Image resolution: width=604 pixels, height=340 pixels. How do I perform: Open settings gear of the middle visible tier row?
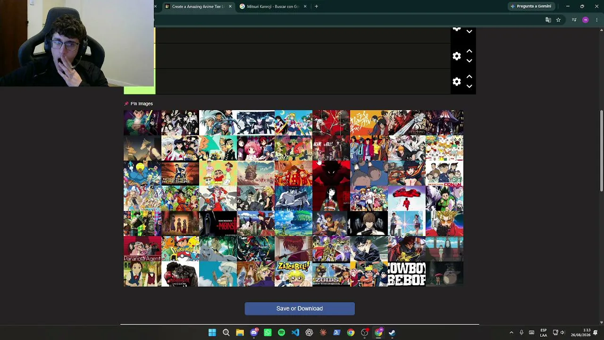(456, 56)
